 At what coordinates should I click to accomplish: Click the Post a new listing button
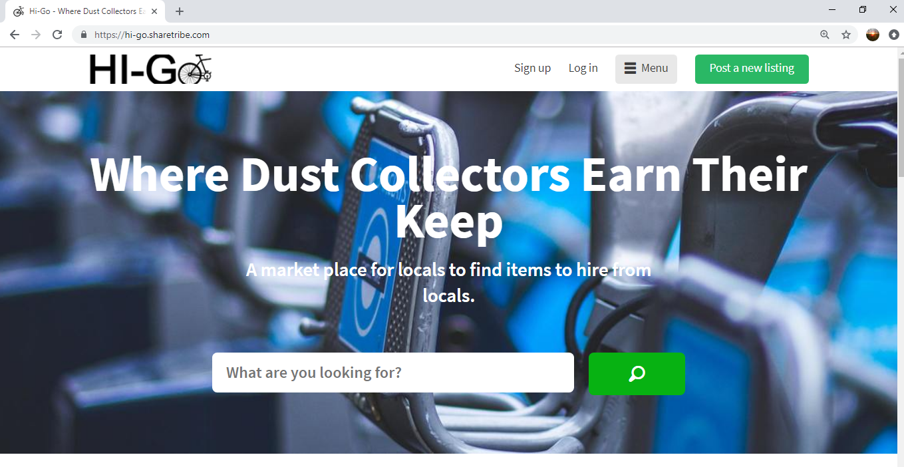752,69
